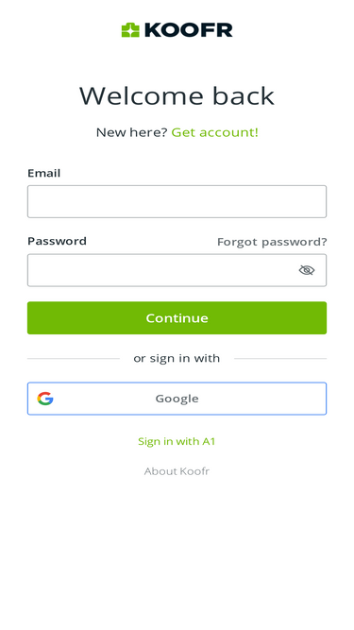The height and width of the screenshot is (630, 354).
Task: Choose Sign in with A1
Action: point(177,441)
